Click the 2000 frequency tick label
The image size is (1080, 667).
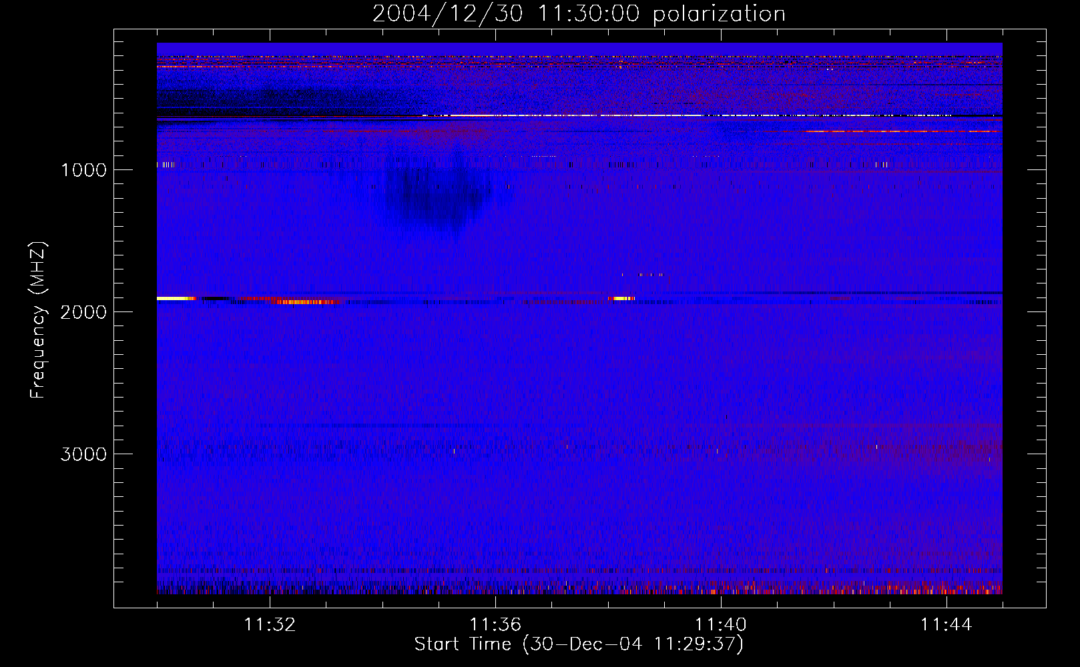[83, 312]
